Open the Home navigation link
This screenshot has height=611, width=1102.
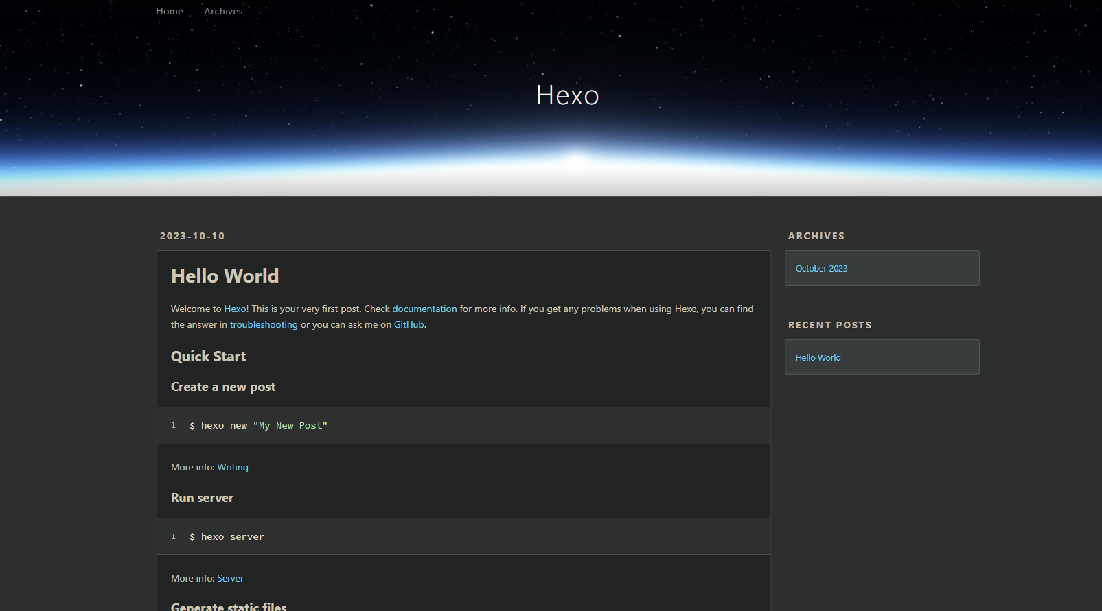(x=170, y=11)
